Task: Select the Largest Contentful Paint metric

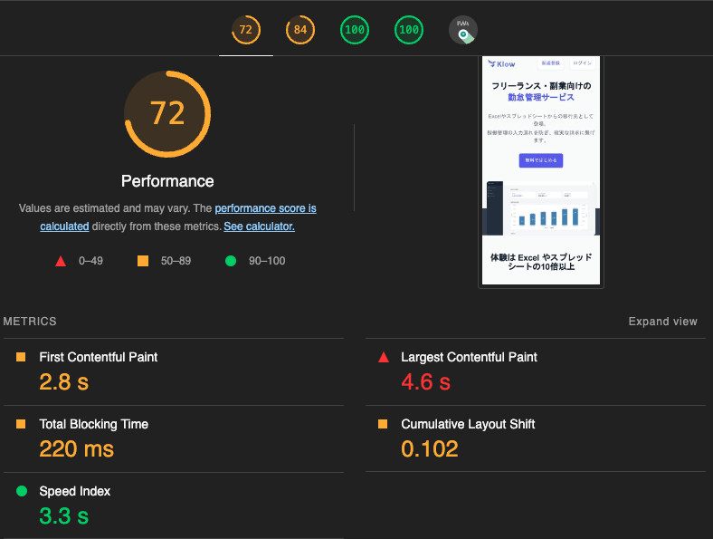Action: [469, 357]
